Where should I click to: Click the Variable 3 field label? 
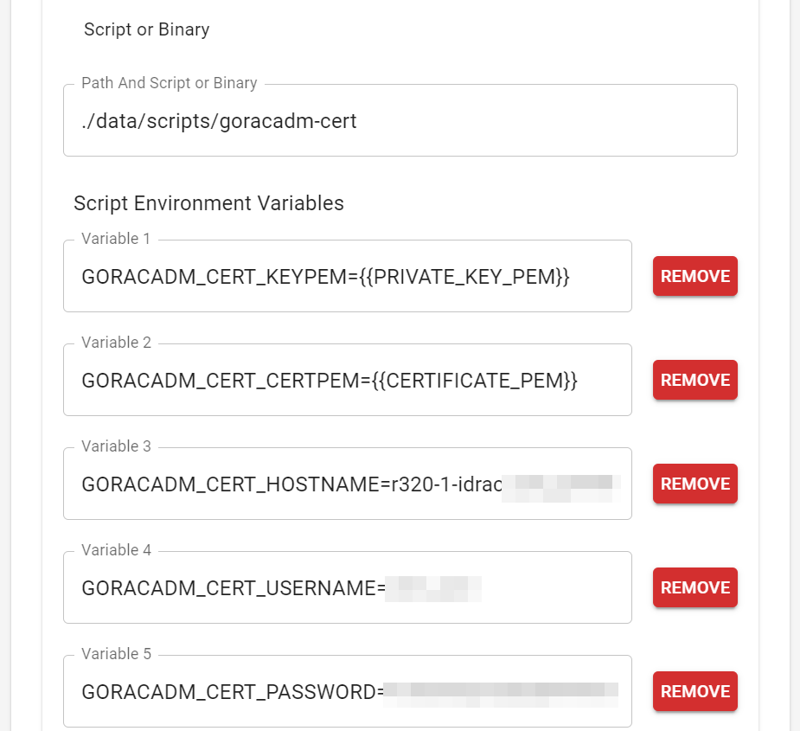point(116,446)
